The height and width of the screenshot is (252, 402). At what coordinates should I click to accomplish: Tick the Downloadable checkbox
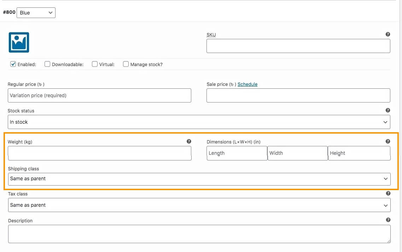coord(47,64)
